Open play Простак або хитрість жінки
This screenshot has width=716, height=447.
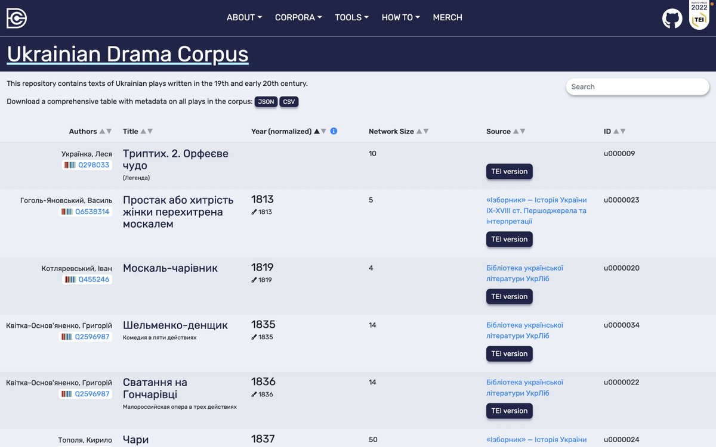(178, 212)
